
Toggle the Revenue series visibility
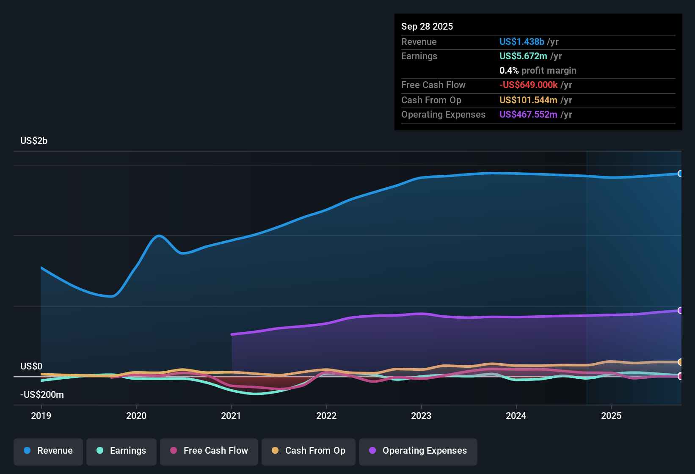(x=48, y=451)
